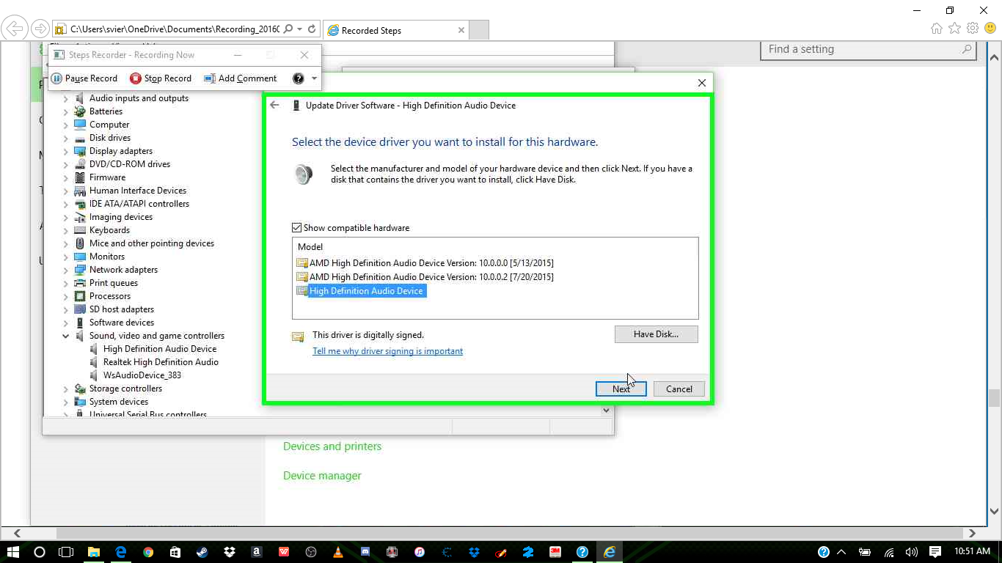Expand the Processors node
This screenshot has width=1002, height=563.
[x=65, y=296]
